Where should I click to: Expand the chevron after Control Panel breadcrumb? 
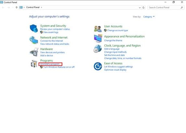pos(42,7)
